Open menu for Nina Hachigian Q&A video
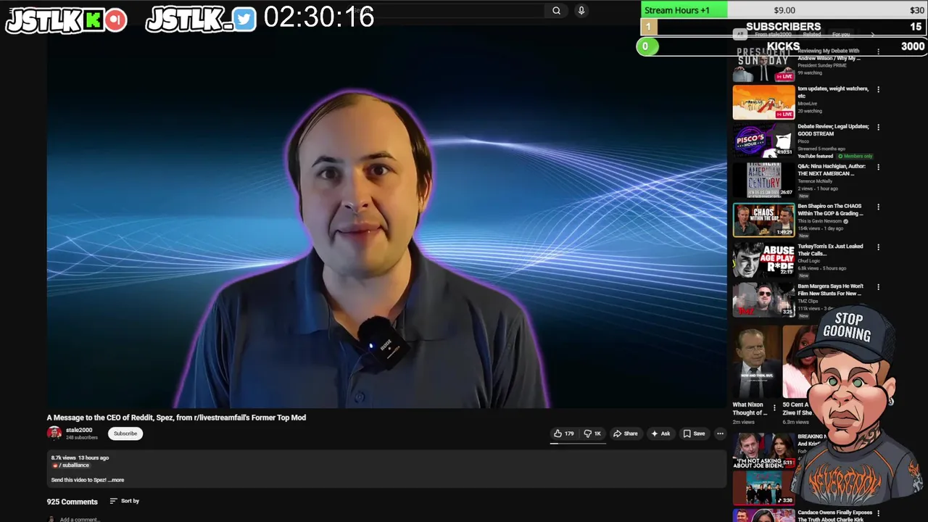This screenshot has width=928, height=522. point(878,167)
